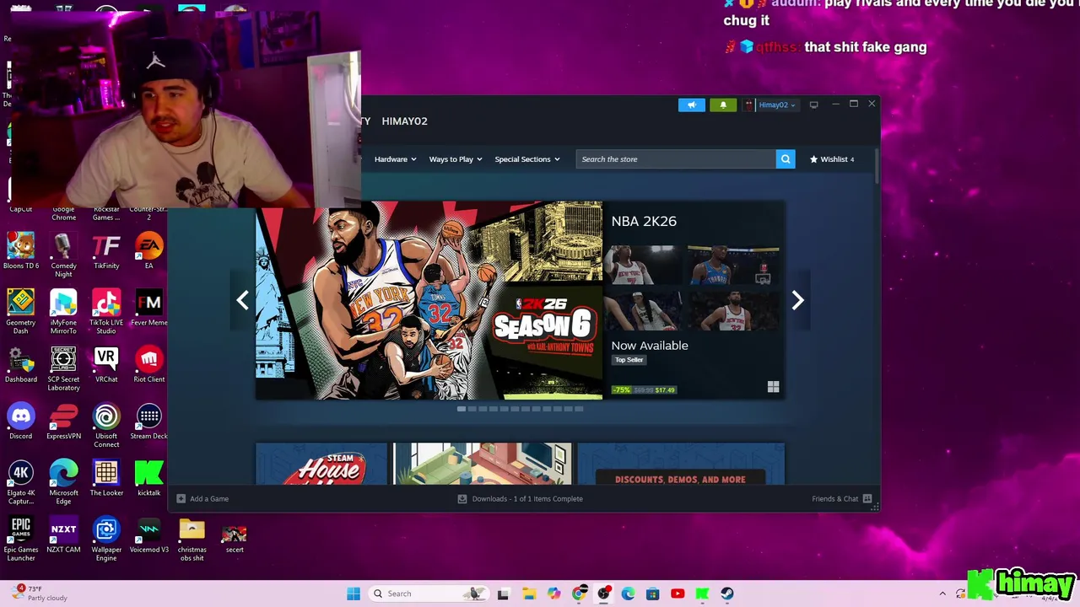
Task: Click the Windows platform icon on NBA 2K26
Action: (x=773, y=387)
